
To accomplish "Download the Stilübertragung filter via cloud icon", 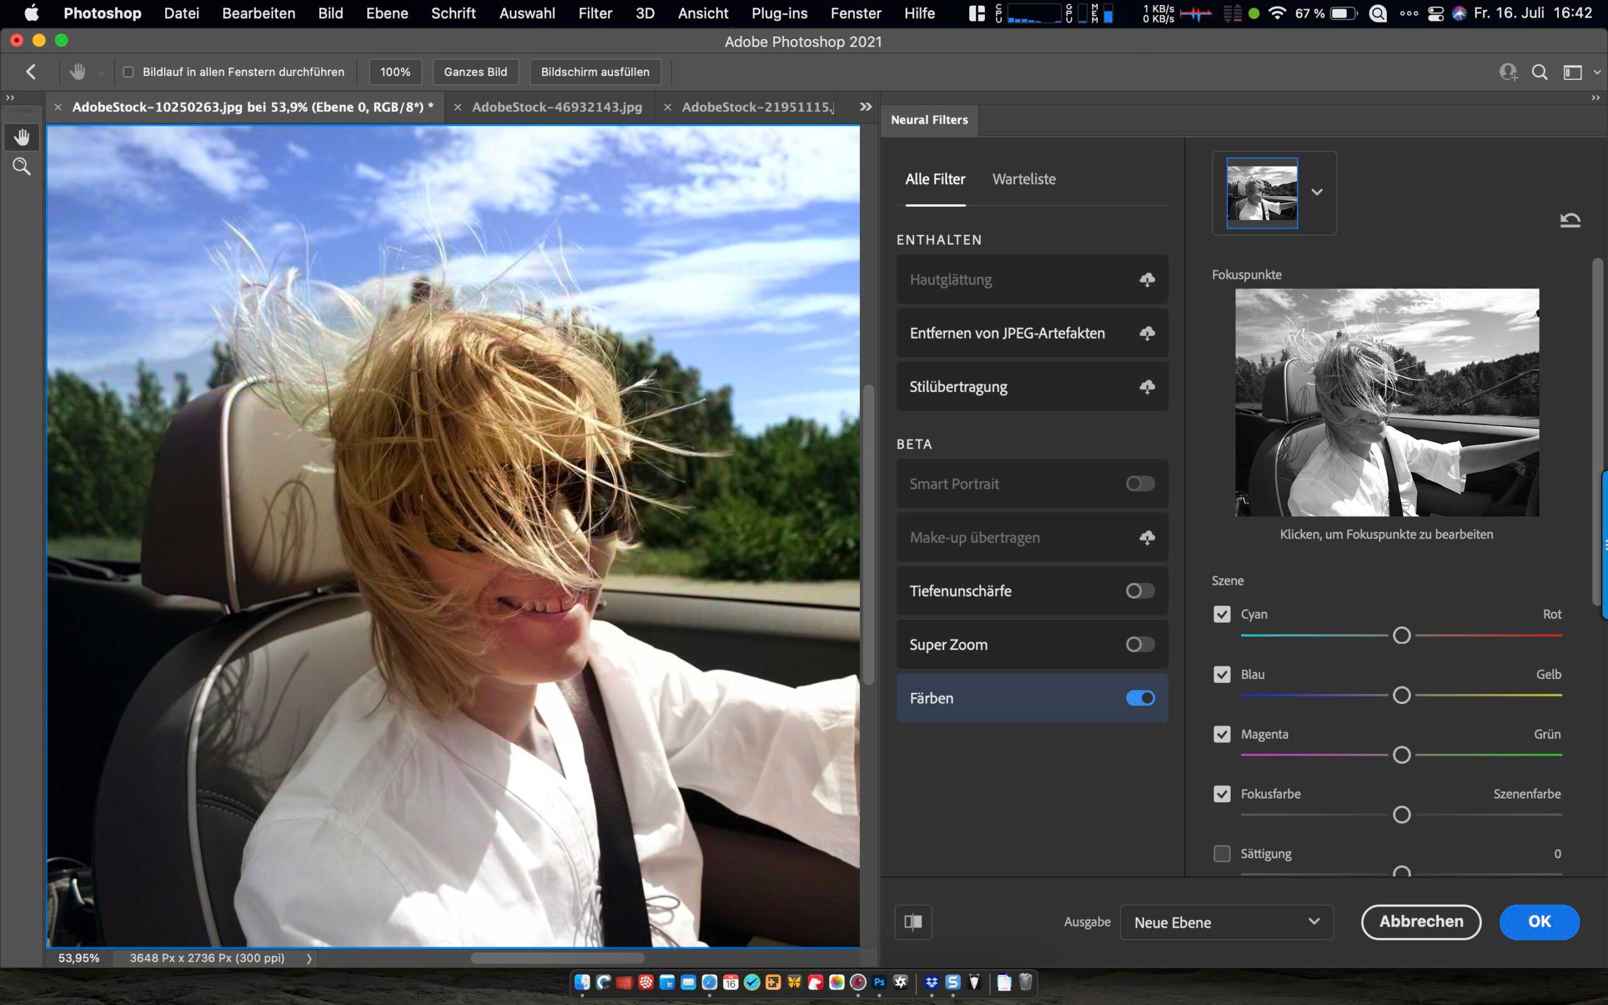I will (x=1147, y=387).
